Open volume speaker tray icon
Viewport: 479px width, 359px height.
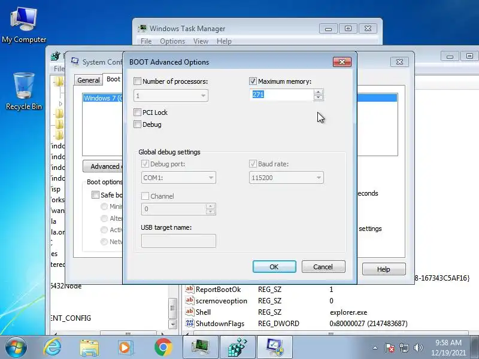(x=418, y=348)
